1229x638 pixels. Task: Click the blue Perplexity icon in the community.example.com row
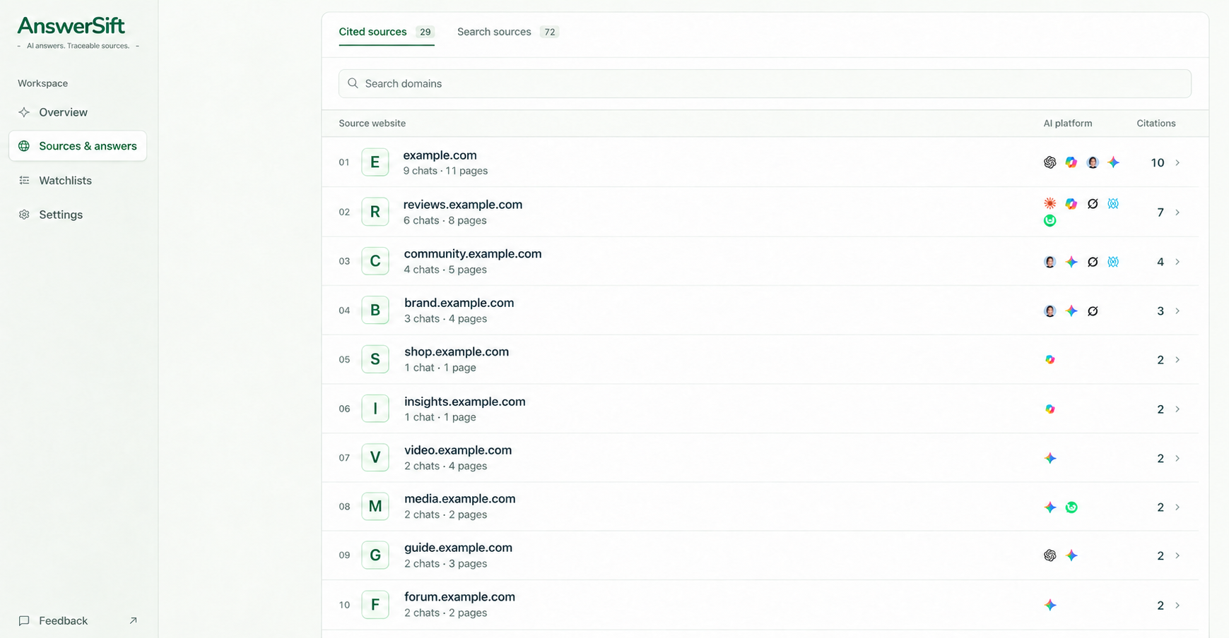pyautogui.click(x=1114, y=262)
